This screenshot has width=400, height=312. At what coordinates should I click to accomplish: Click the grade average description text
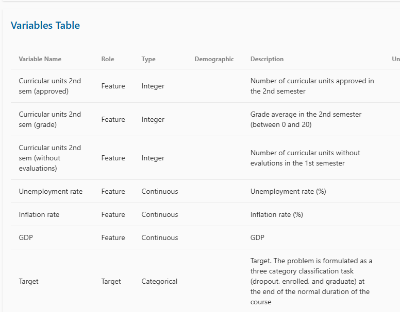pos(306,119)
